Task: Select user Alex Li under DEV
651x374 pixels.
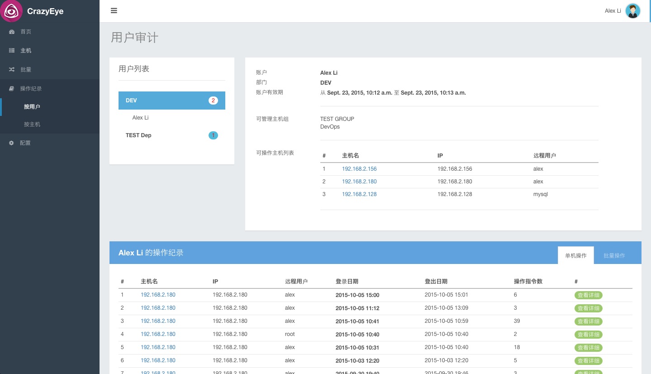Action: point(140,118)
